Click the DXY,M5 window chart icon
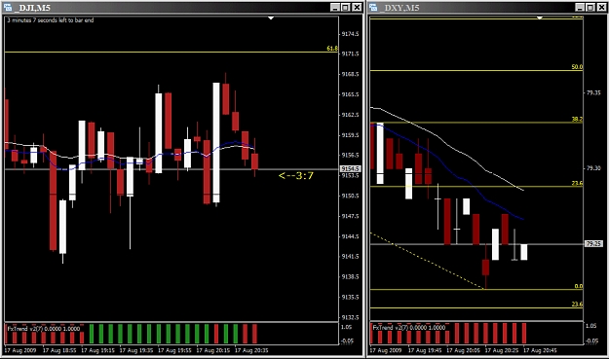The height and width of the screenshot is (359, 609). [x=373, y=8]
